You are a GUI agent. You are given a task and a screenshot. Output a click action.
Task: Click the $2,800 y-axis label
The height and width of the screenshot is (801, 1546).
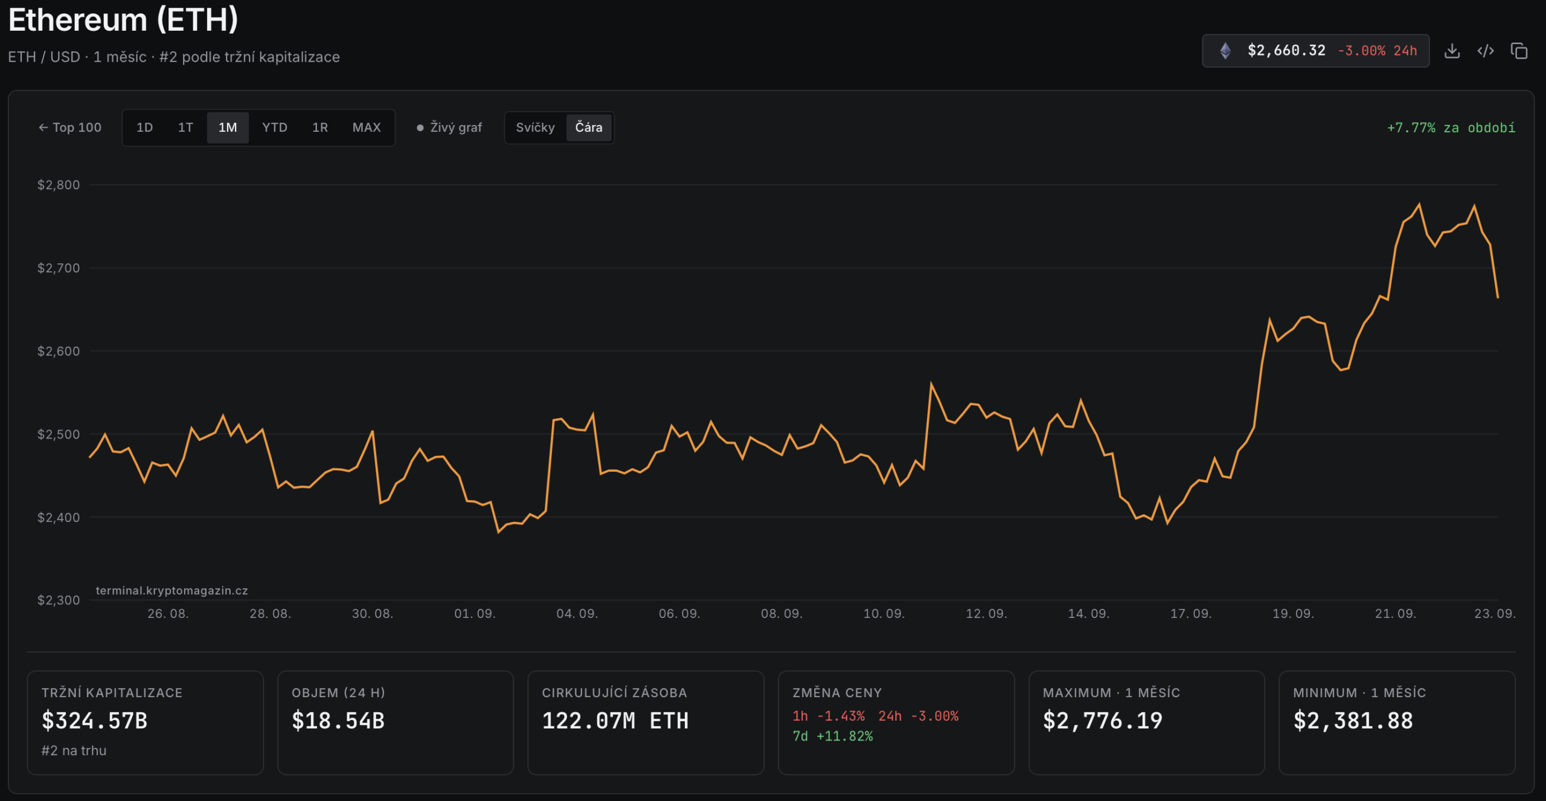[59, 185]
